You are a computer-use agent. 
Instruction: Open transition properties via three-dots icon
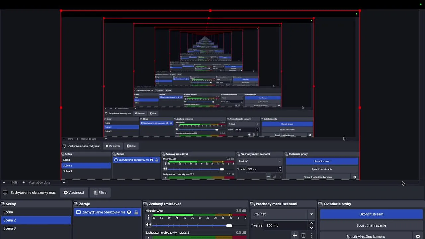click(311, 235)
